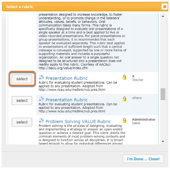
Task: Click the 'others' author label
Action: (137, 98)
